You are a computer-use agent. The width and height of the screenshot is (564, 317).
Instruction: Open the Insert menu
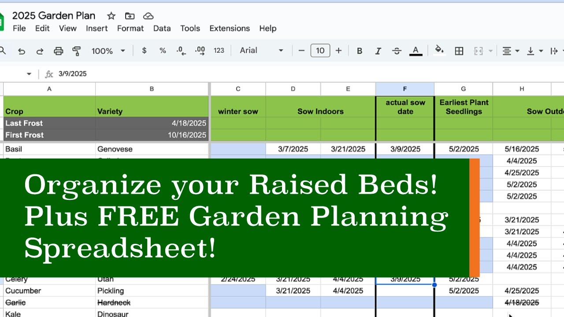[96, 28]
